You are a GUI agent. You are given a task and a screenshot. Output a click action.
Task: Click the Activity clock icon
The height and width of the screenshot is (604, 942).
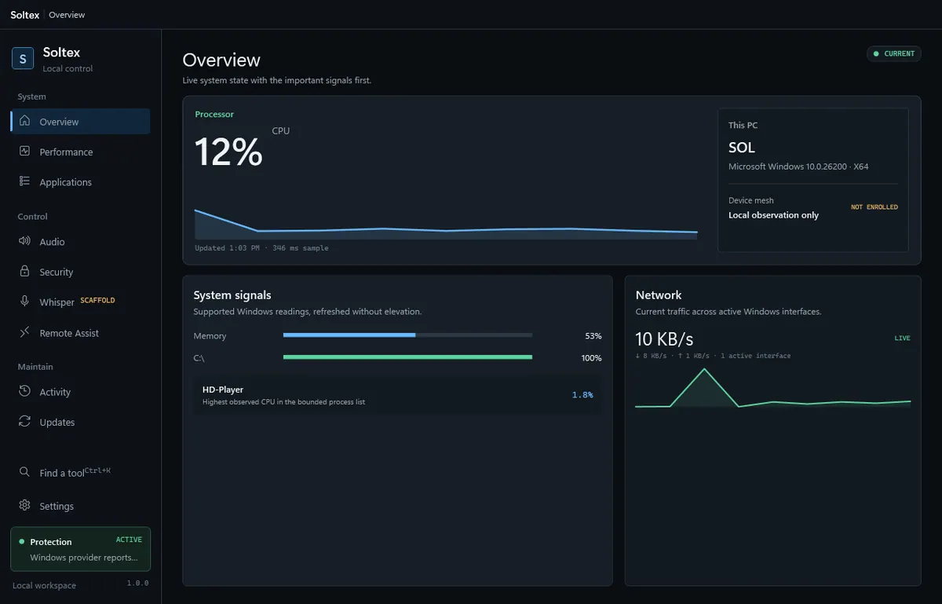(x=24, y=391)
